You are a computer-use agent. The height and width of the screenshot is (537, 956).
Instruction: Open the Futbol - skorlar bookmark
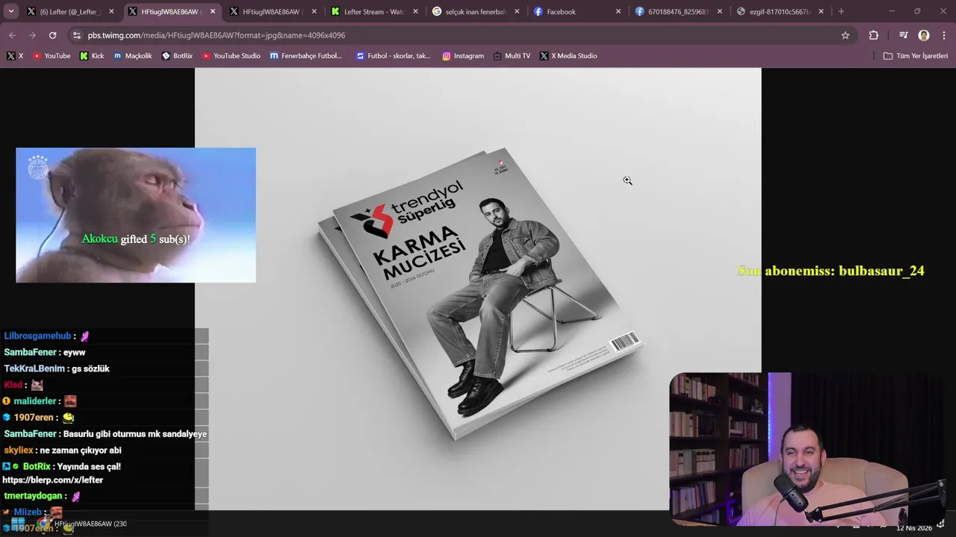click(x=394, y=56)
